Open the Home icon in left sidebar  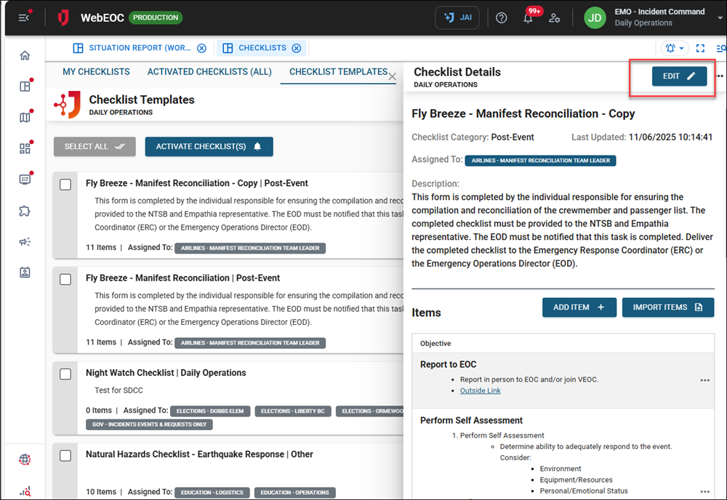(25, 56)
